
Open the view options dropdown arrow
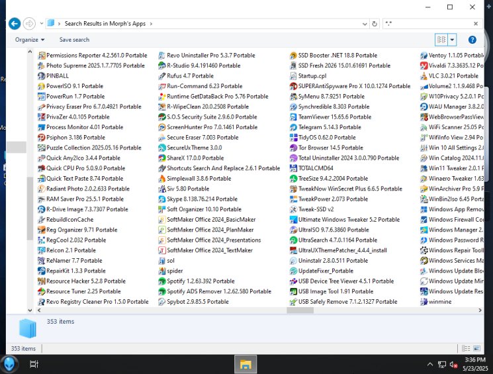click(x=452, y=40)
